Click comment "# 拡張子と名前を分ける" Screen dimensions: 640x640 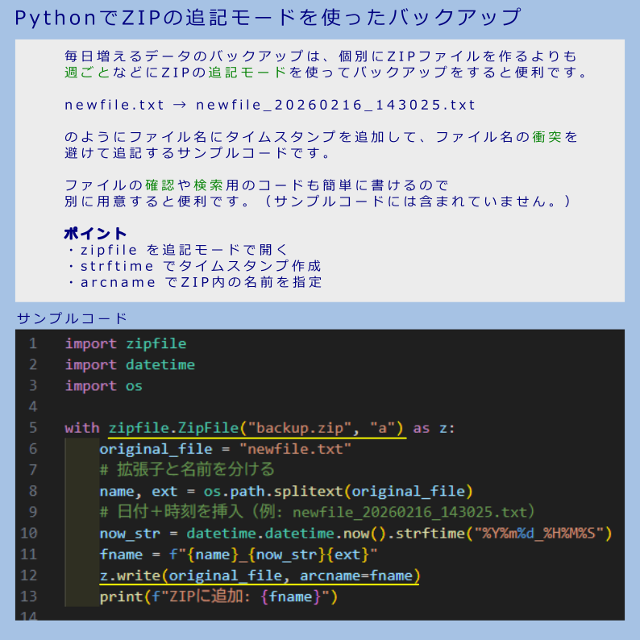pyautogui.click(x=187, y=470)
